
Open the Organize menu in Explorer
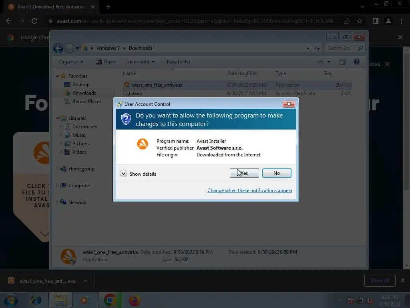click(x=71, y=62)
